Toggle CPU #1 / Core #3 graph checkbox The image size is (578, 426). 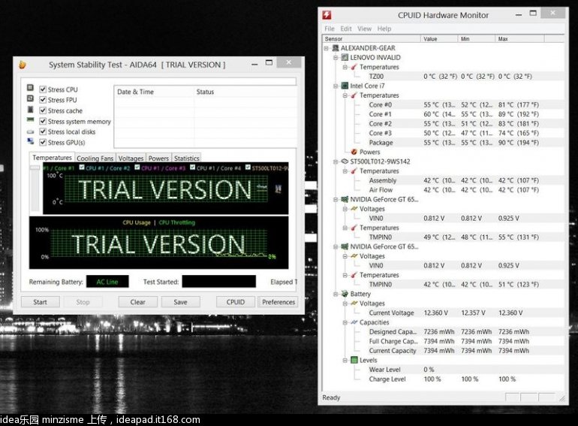click(137, 167)
